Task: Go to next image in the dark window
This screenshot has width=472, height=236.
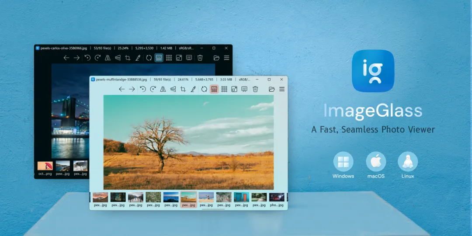Action: 76,58
